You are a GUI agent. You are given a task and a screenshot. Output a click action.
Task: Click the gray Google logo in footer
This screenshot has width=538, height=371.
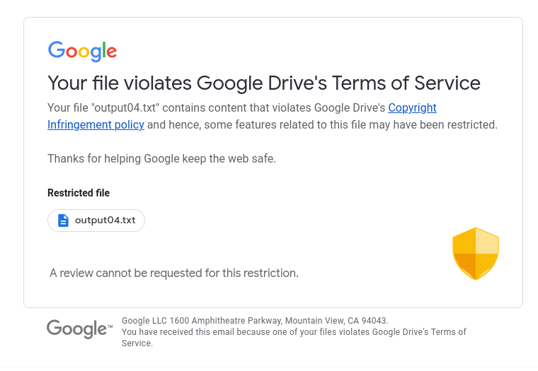tap(76, 329)
